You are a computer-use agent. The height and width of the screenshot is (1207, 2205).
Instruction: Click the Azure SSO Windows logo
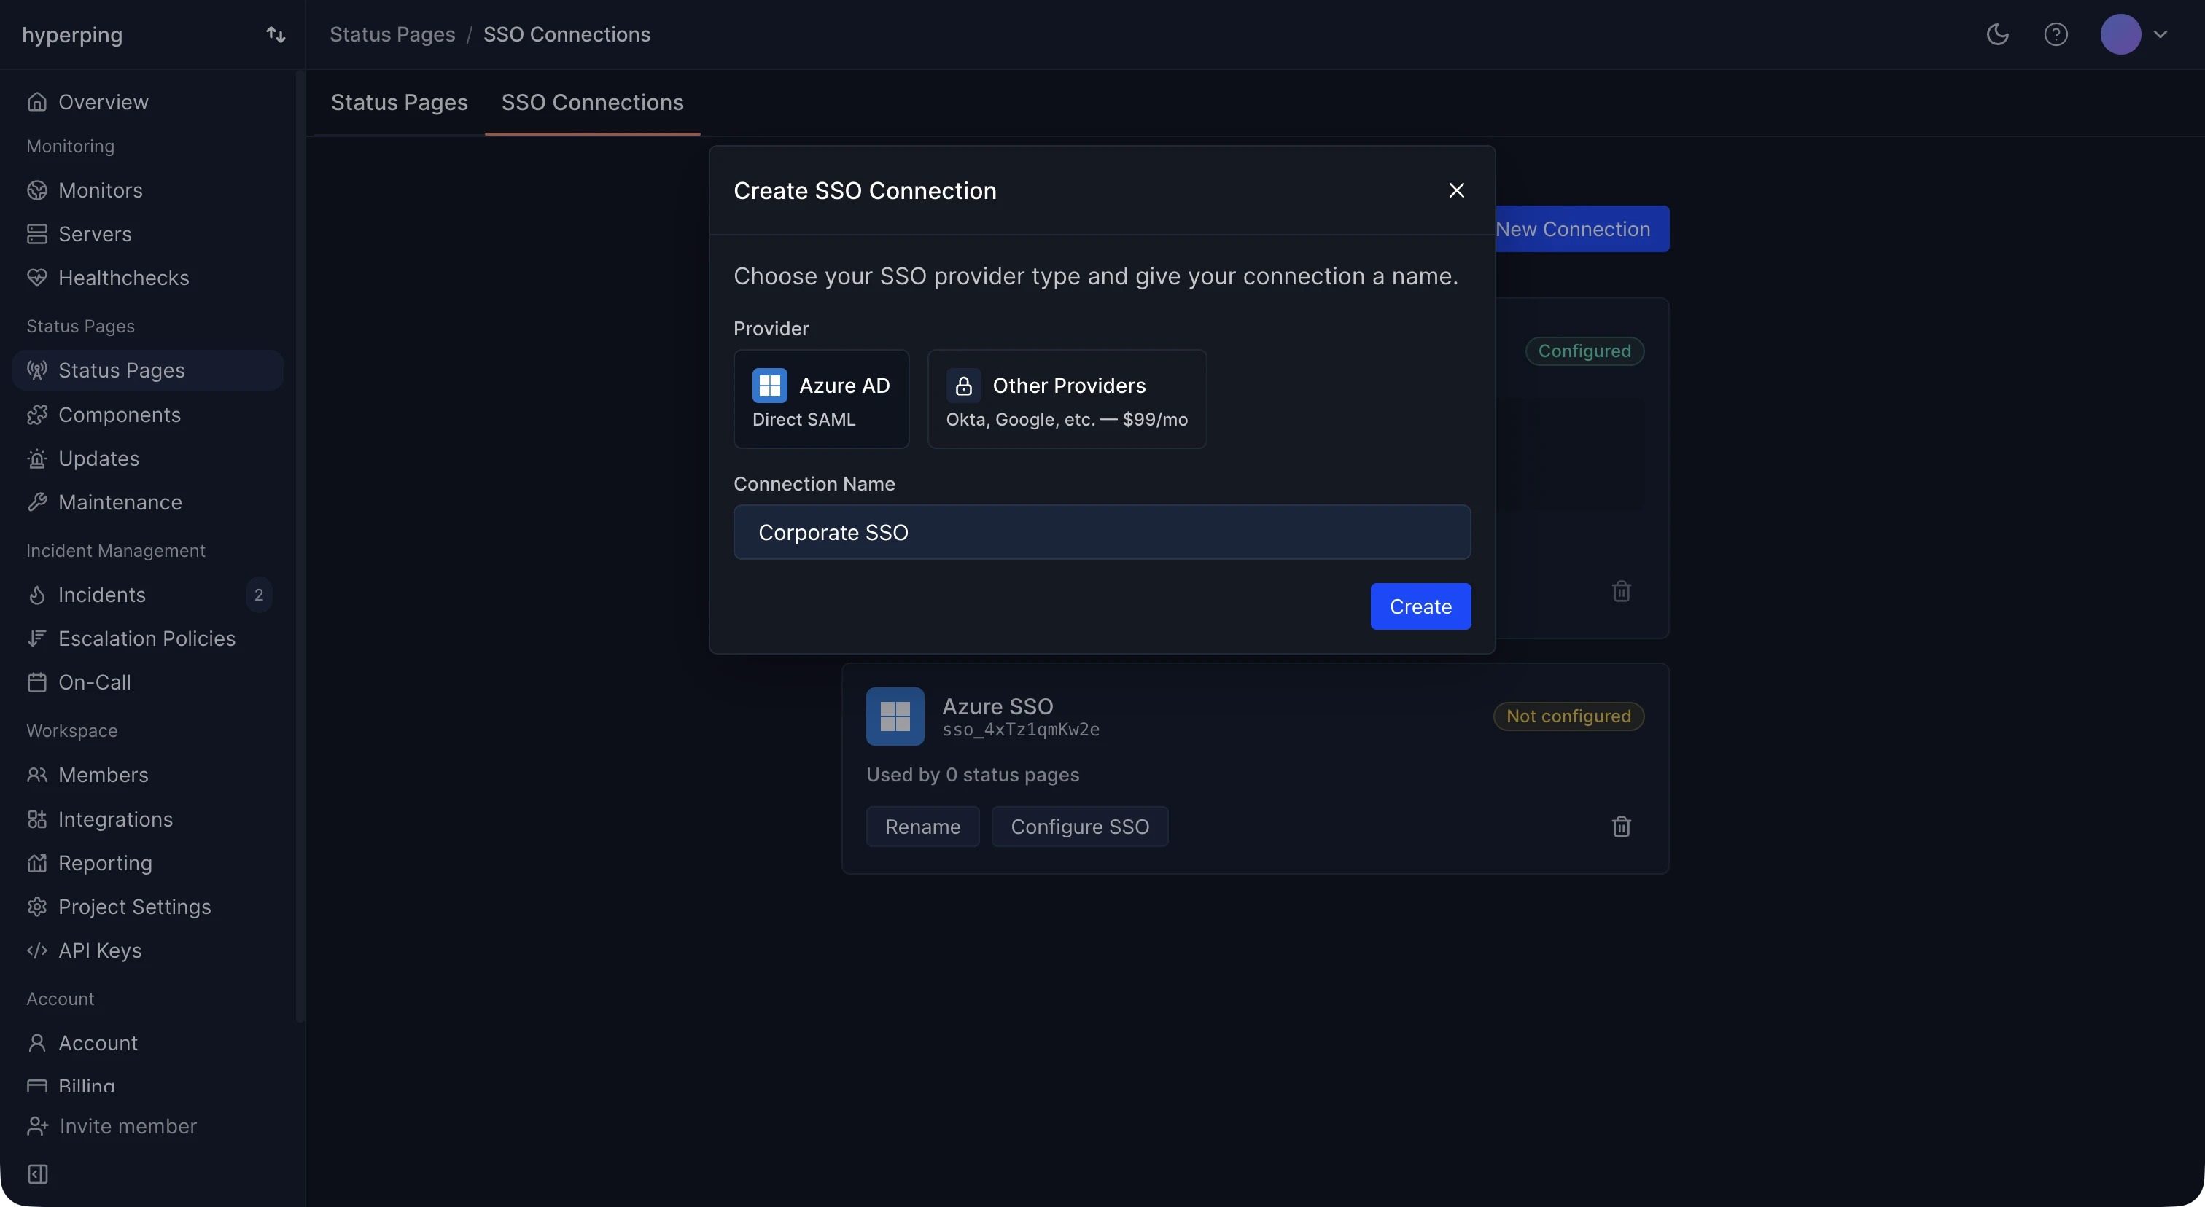(x=895, y=716)
